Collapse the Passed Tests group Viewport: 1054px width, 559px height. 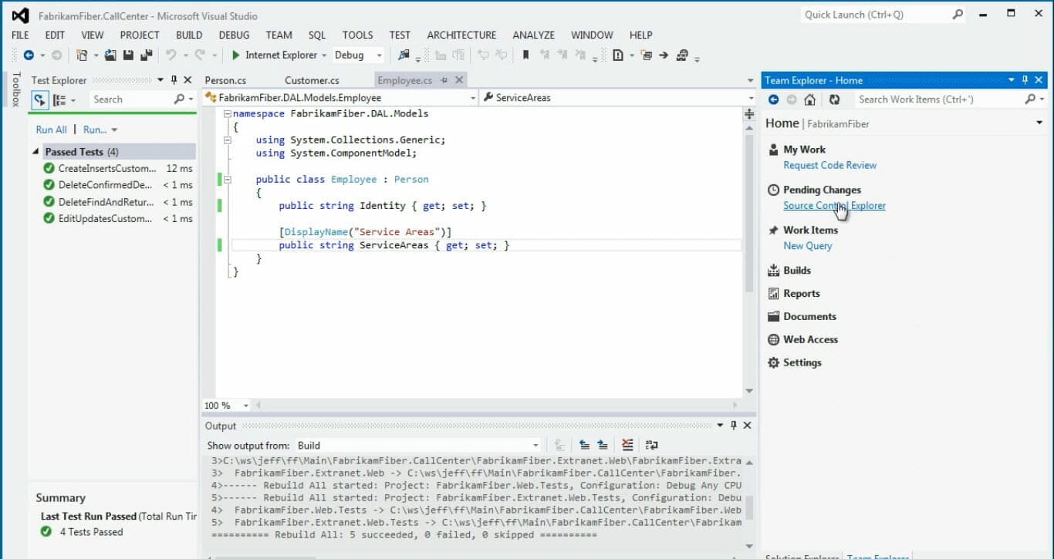[36, 152]
